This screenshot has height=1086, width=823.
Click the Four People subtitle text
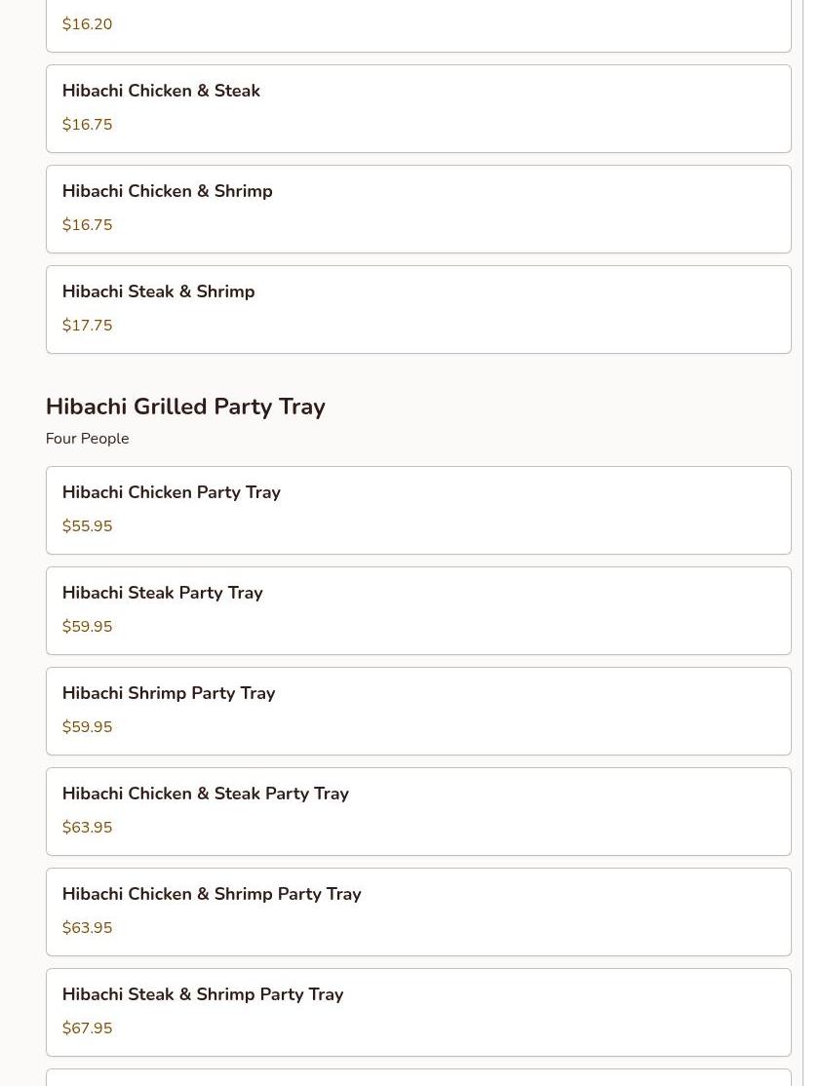(x=87, y=439)
